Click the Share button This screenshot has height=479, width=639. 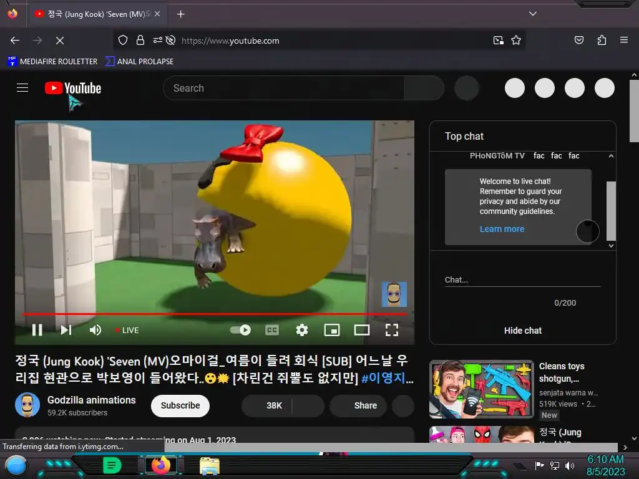[x=358, y=405]
